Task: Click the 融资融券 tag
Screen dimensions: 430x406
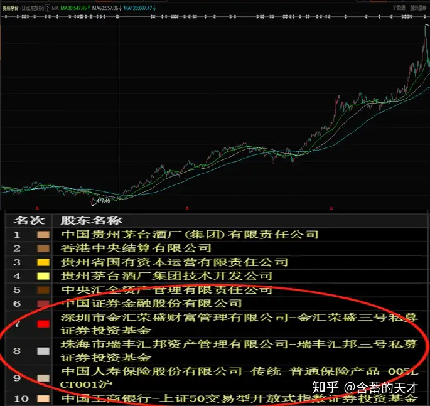Action: click(418, 8)
